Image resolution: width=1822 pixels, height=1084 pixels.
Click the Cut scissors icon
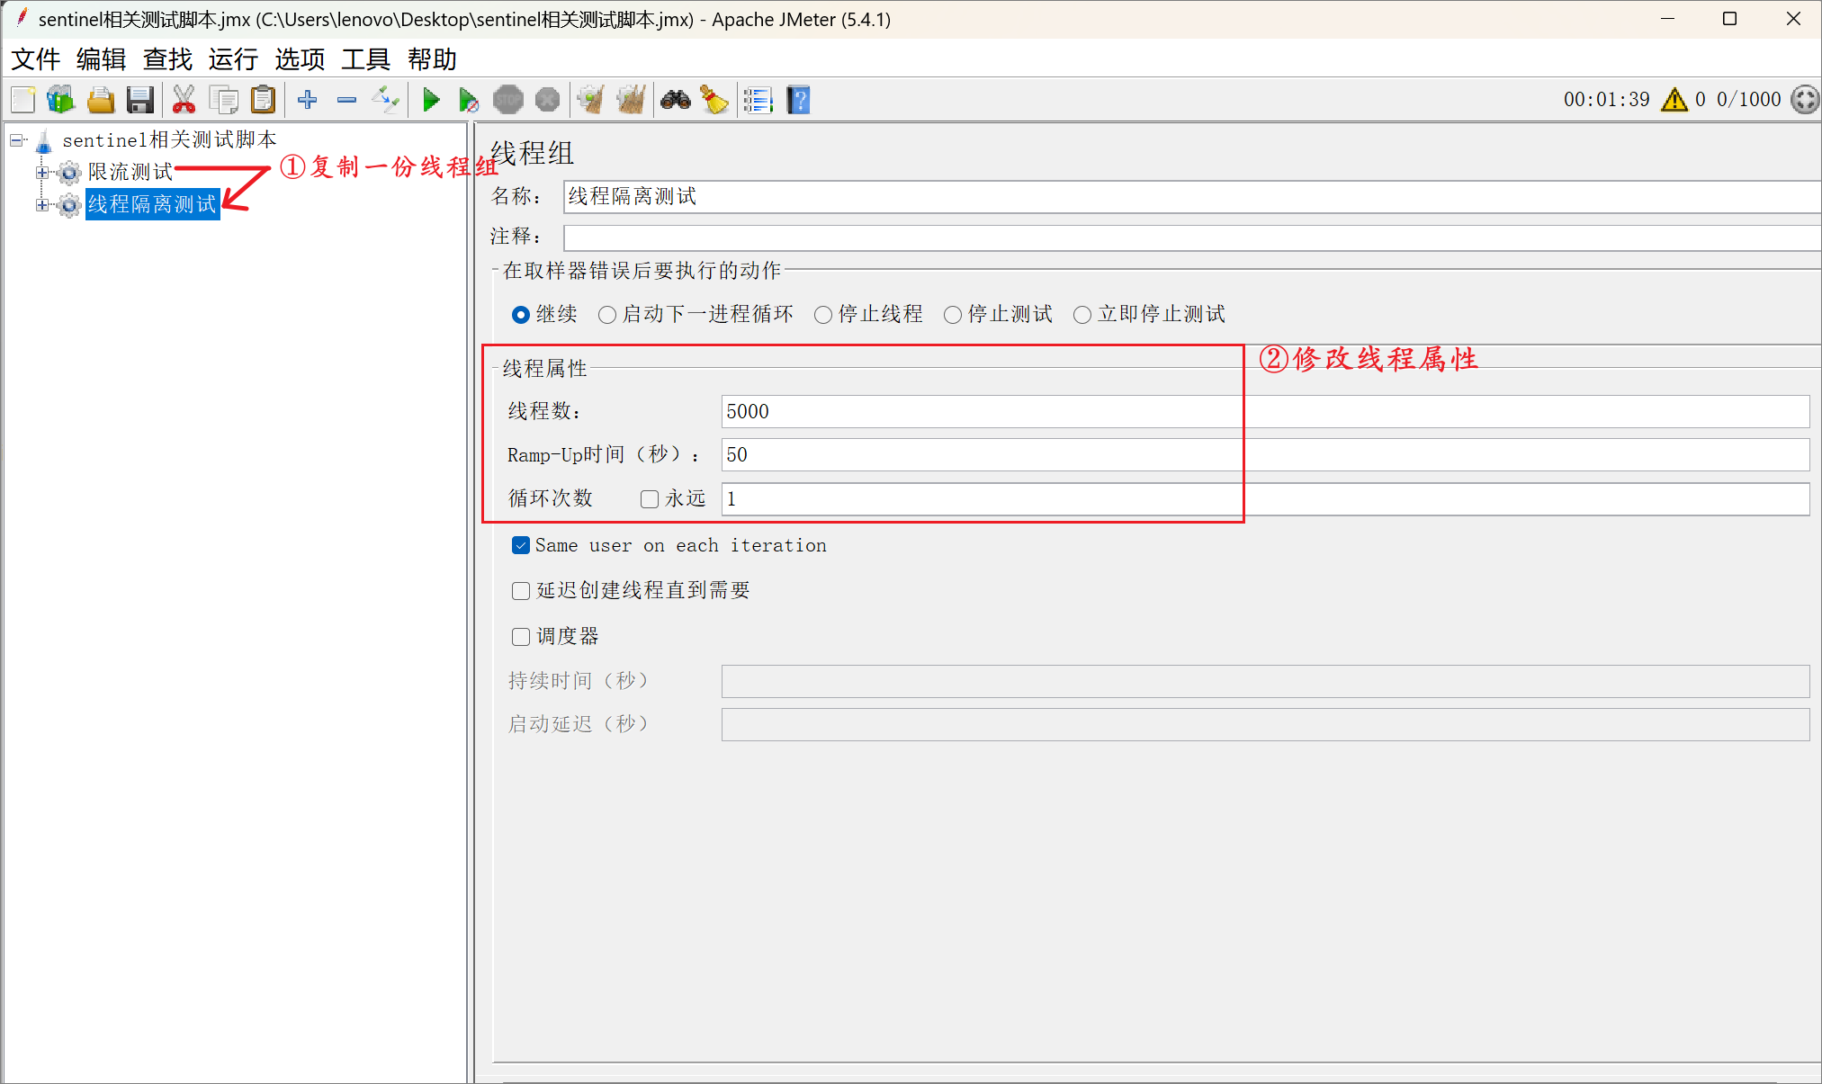(x=184, y=100)
